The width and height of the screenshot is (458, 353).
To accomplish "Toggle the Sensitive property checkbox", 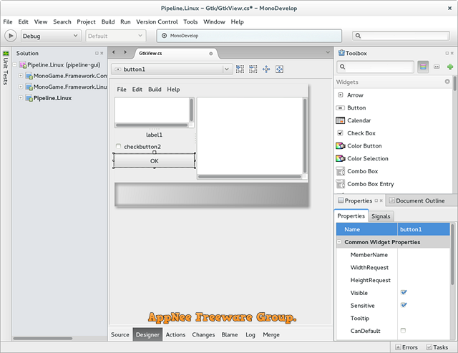I will pyautogui.click(x=404, y=305).
